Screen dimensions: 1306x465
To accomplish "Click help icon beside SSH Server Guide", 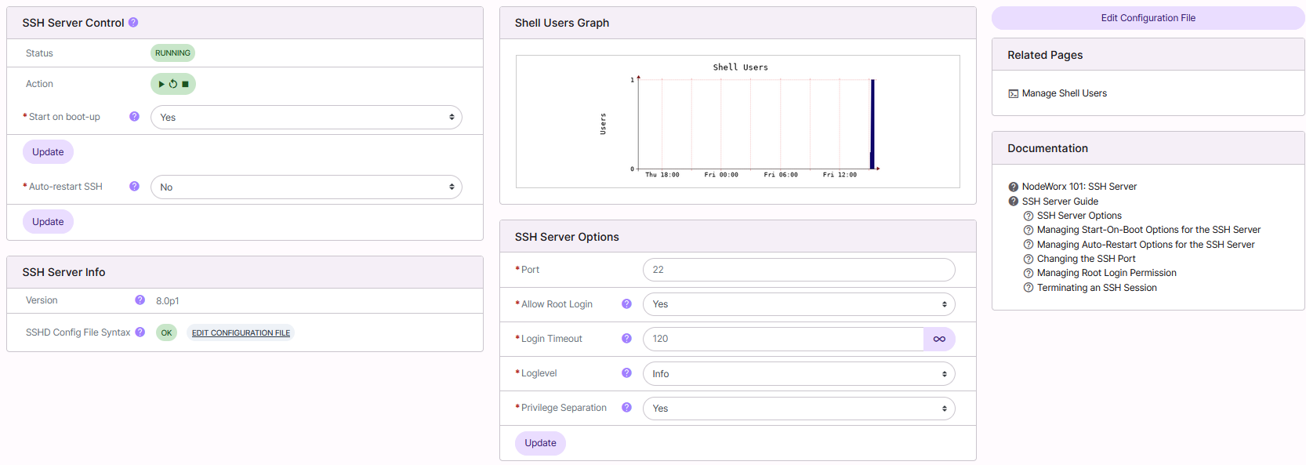I will coord(1013,202).
